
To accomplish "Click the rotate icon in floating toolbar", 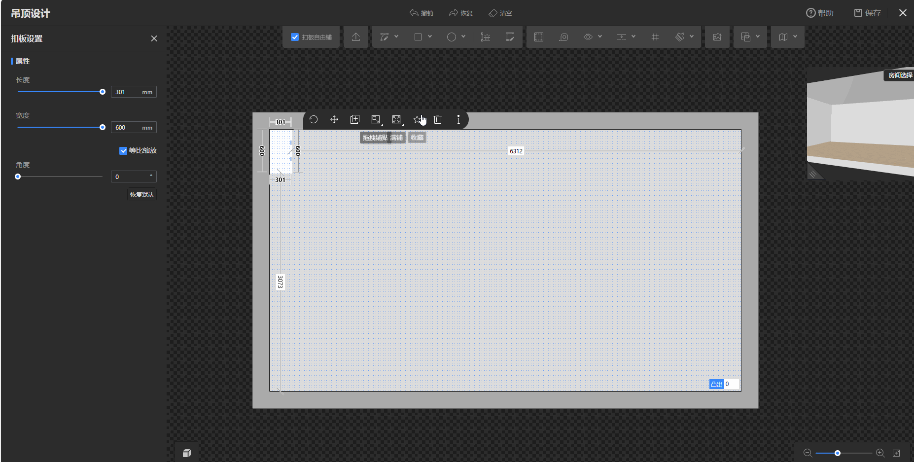I will point(314,119).
